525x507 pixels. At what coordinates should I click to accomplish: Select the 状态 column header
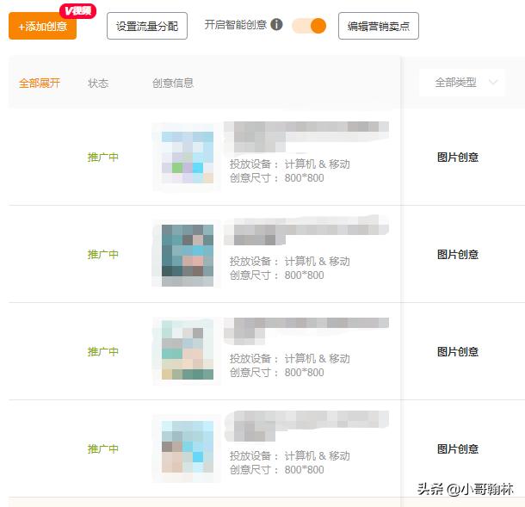tap(98, 83)
